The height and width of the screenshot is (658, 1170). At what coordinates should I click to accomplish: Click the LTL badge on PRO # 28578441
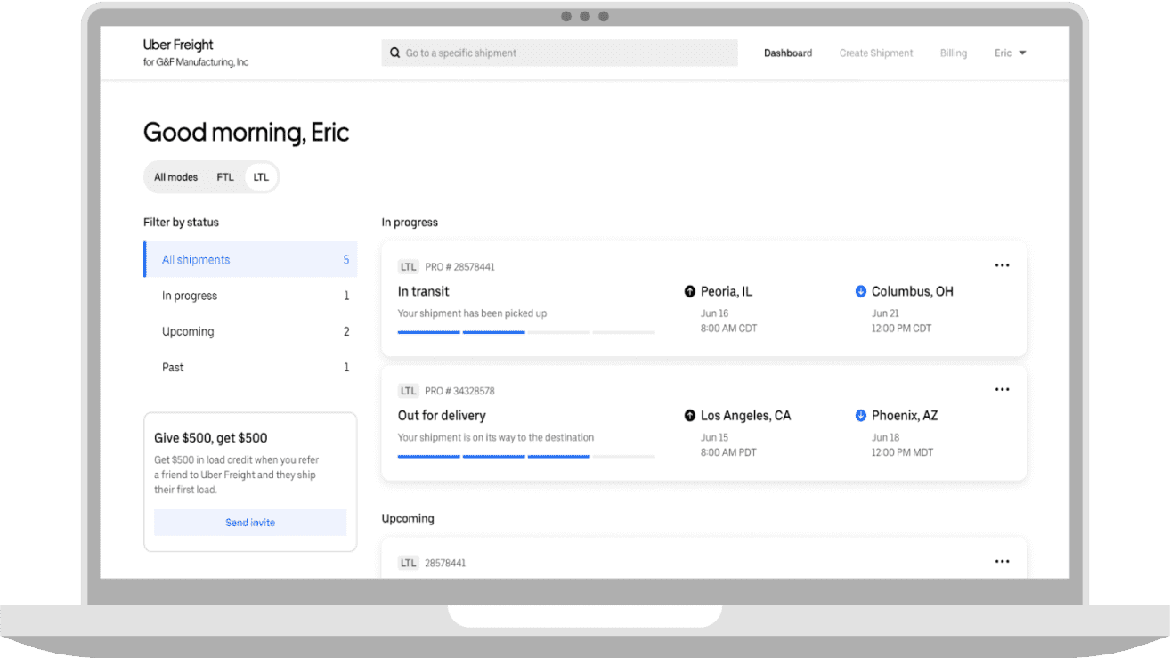tap(409, 267)
